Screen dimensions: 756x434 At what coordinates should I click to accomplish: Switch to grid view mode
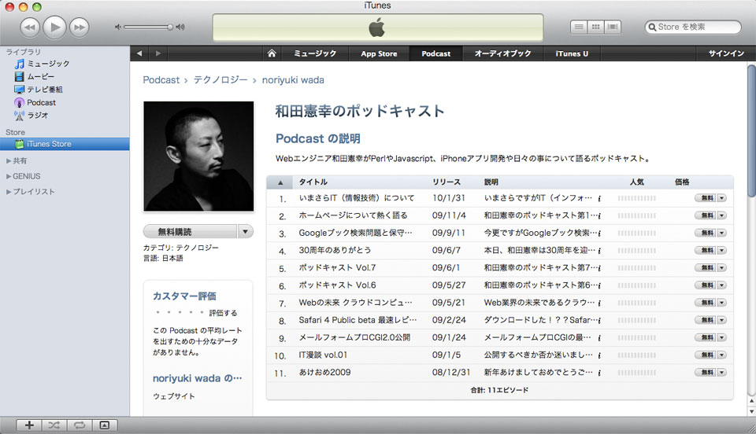596,27
